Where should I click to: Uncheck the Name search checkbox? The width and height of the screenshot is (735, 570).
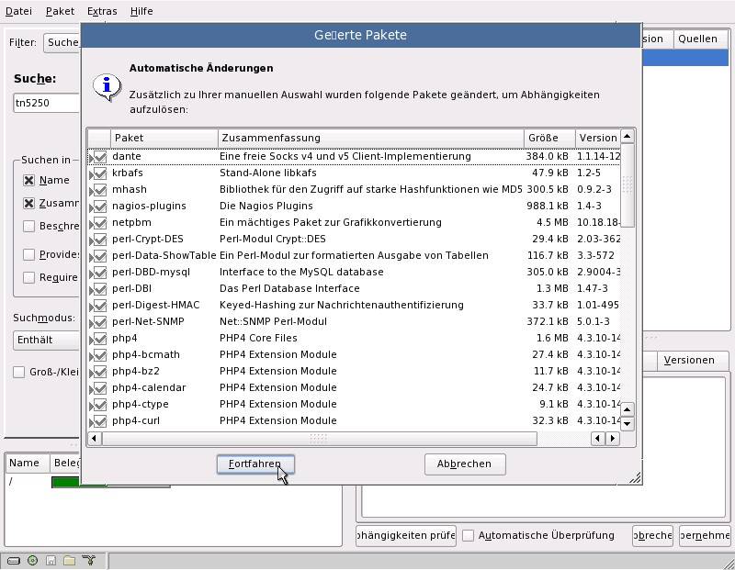[x=29, y=180]
